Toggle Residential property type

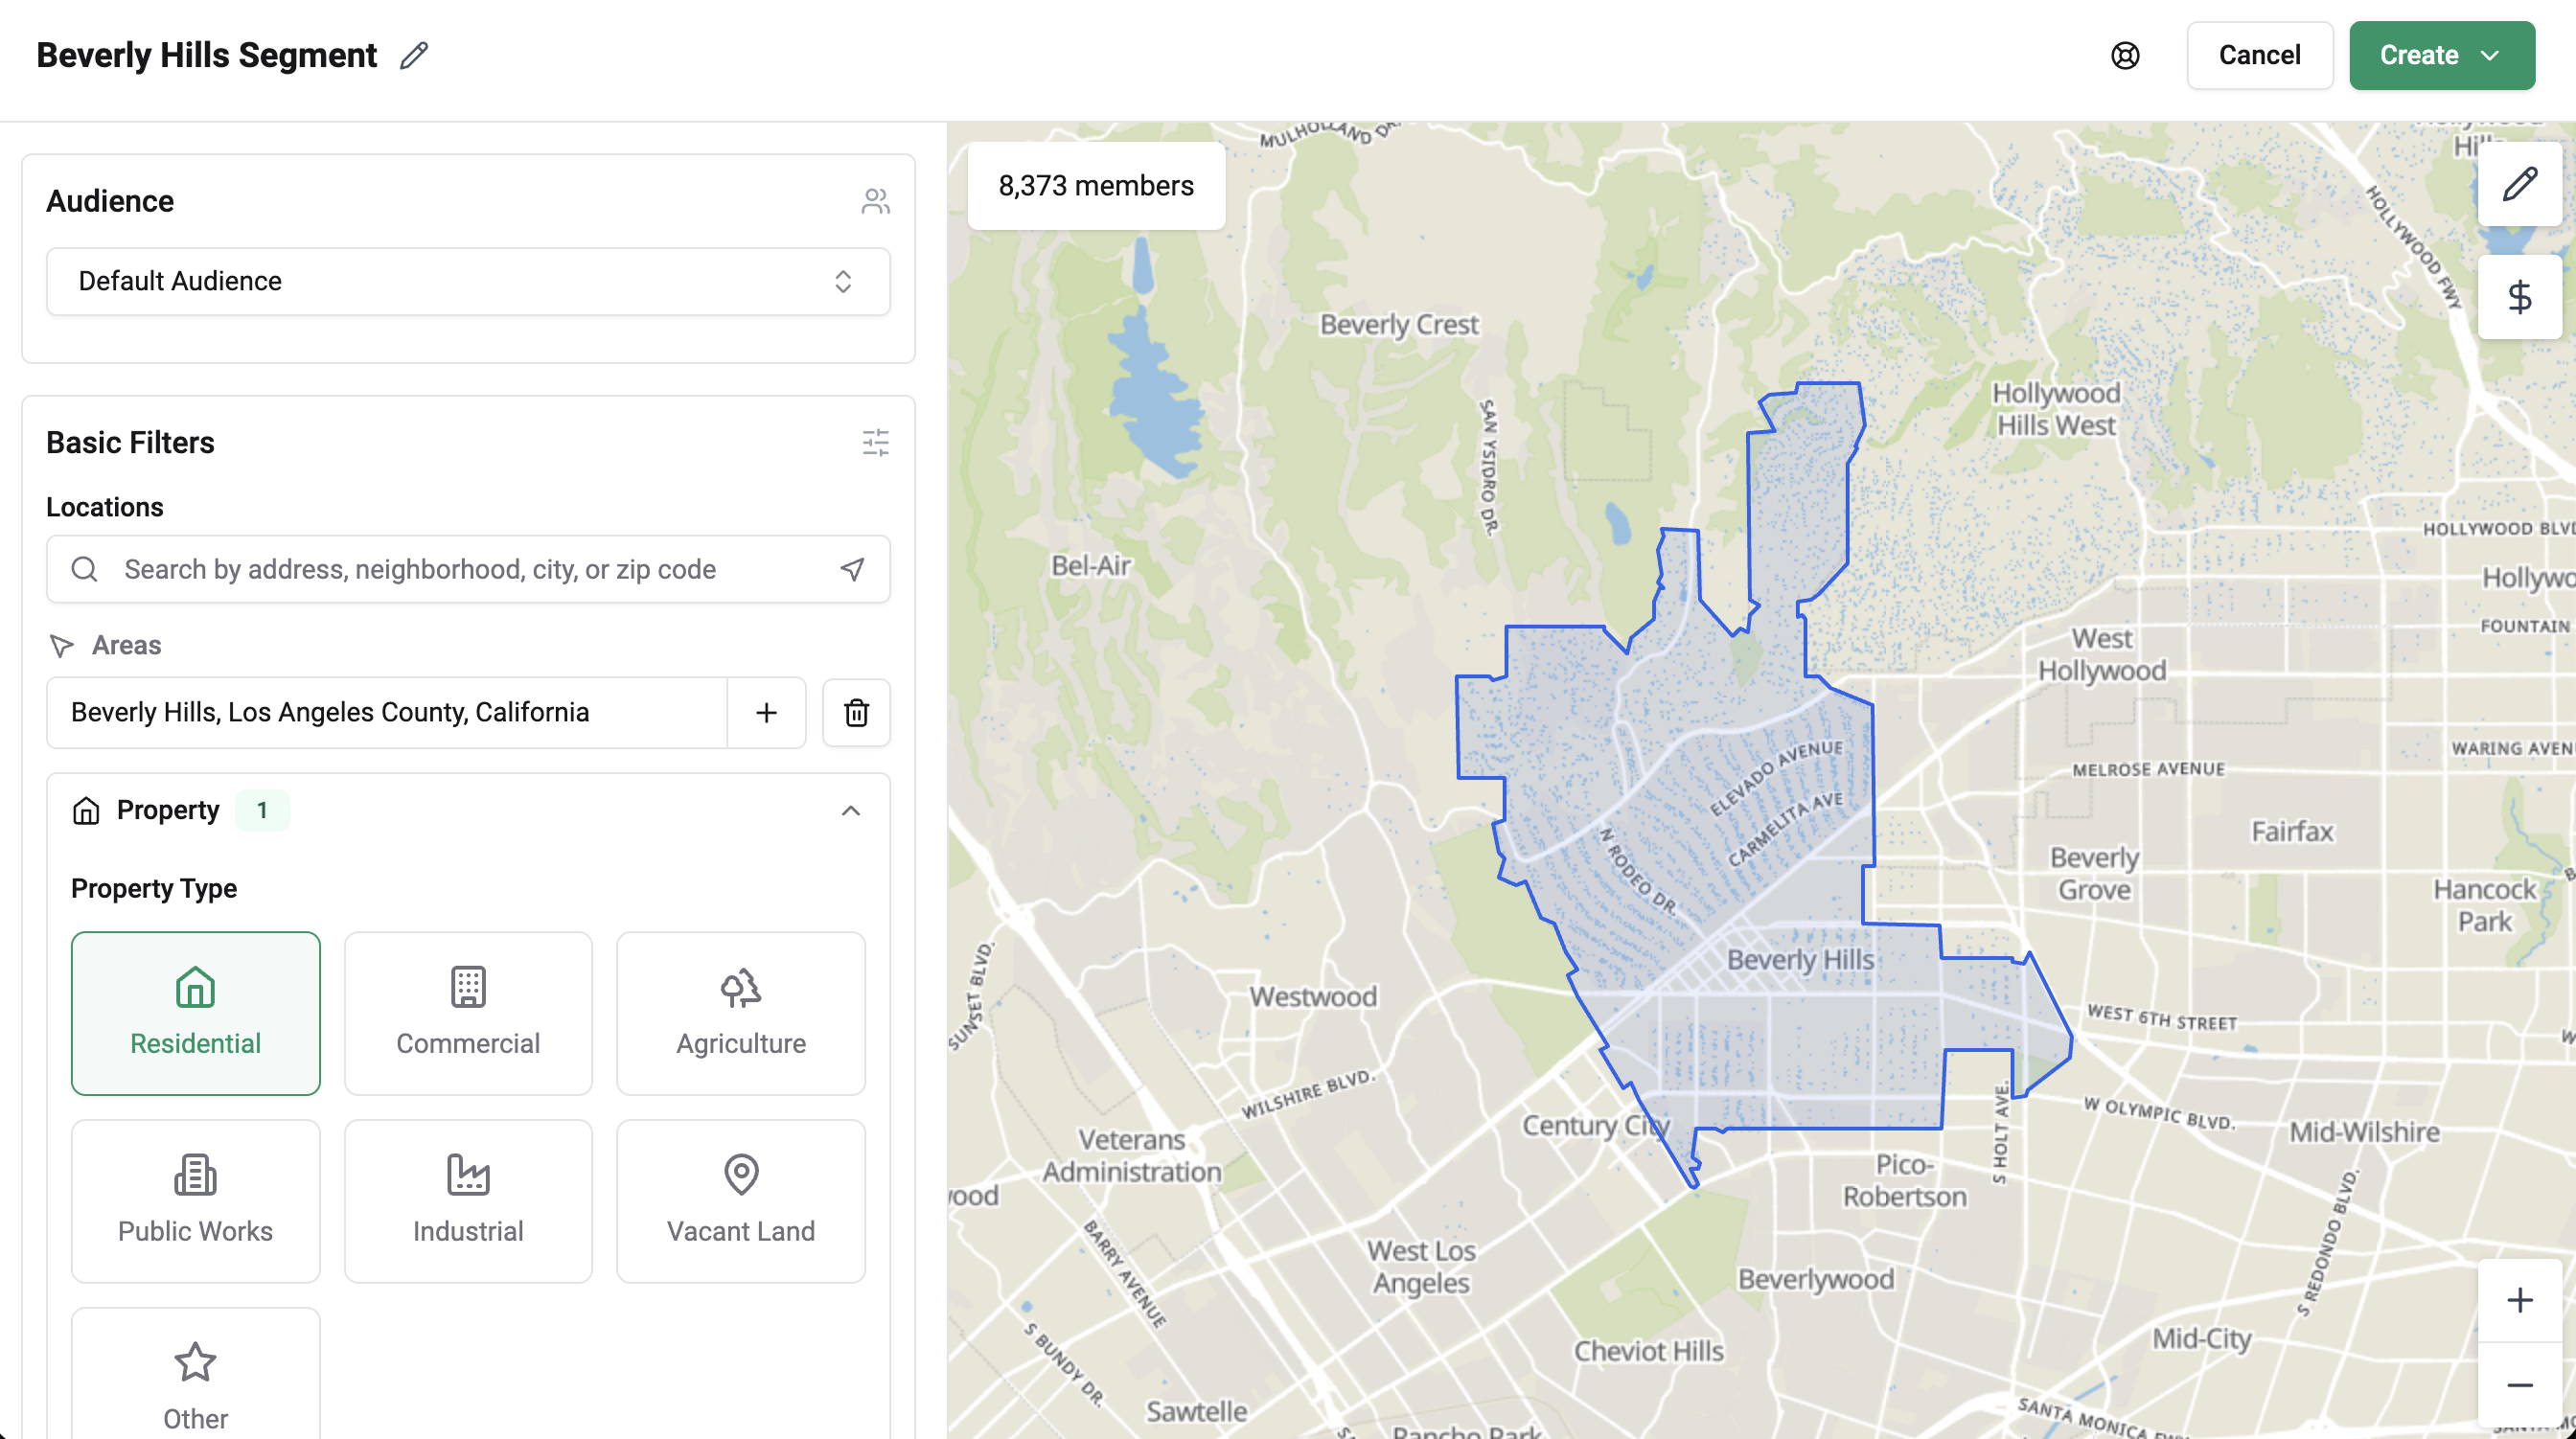[x=196, y=1013]
